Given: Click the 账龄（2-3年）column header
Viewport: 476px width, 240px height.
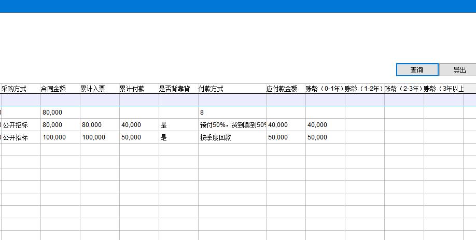Looking at the screenshot, I should click(403, 89).
